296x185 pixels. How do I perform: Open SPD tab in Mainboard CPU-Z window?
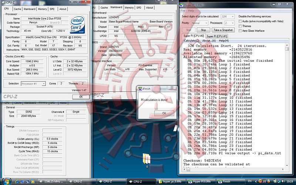[x=139, y=8]
